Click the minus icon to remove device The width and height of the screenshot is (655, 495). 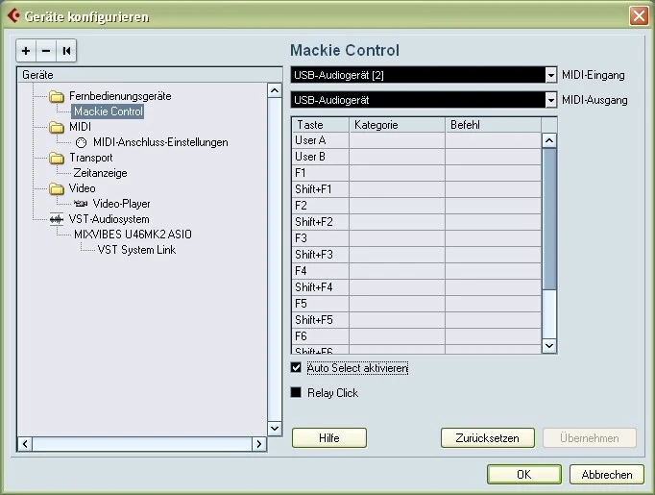pos(46,50)
